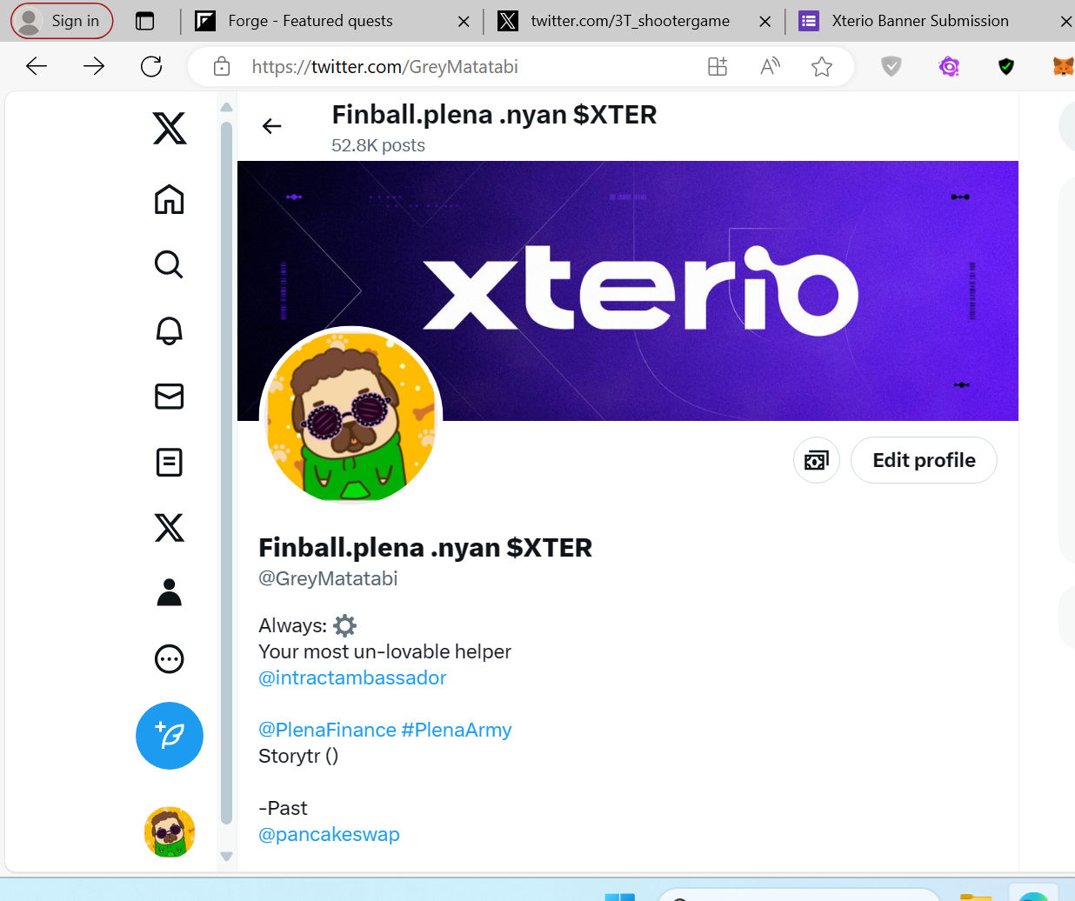This screenshot has width=1075, height=901.
Task: Close the Xterio Banner Submission tab
Action: click(x=1065, y=22)
